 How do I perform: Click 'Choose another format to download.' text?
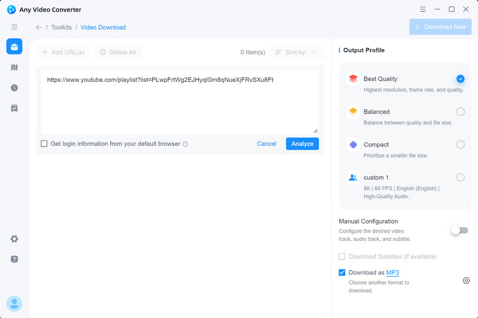tap(379, 286)
